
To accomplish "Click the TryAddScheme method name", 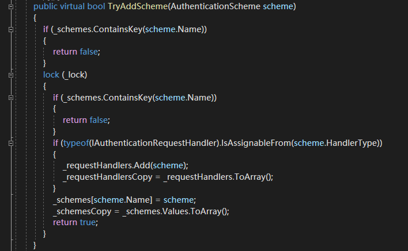I will point(135,6).
